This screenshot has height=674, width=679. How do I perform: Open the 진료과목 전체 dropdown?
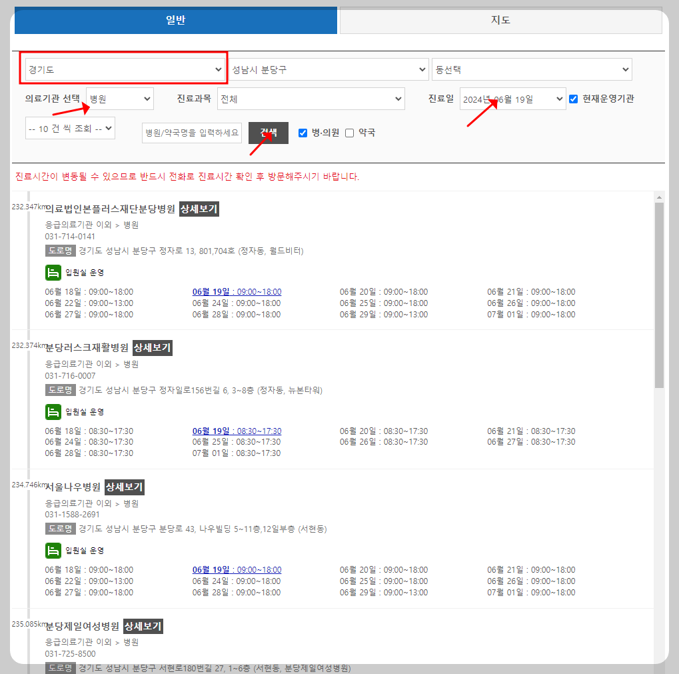311,99
